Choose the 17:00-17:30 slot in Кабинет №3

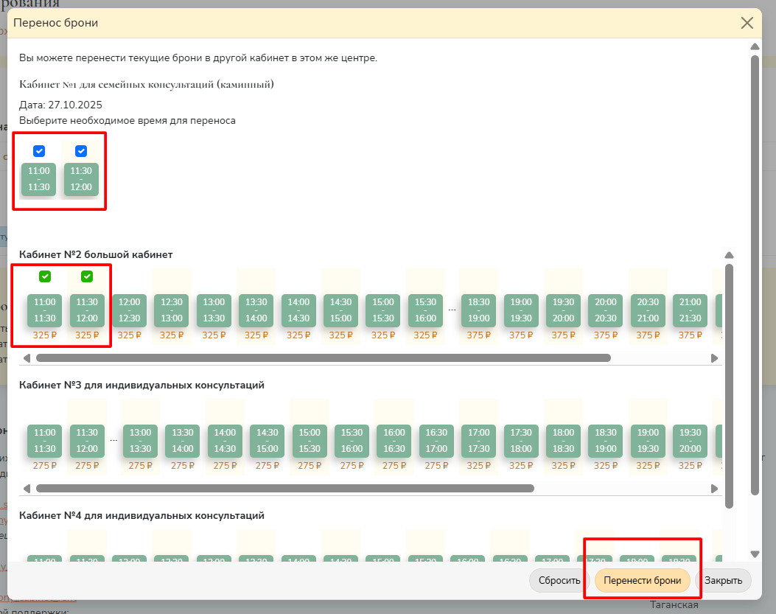pyautogui.click(x=478, y=440)
